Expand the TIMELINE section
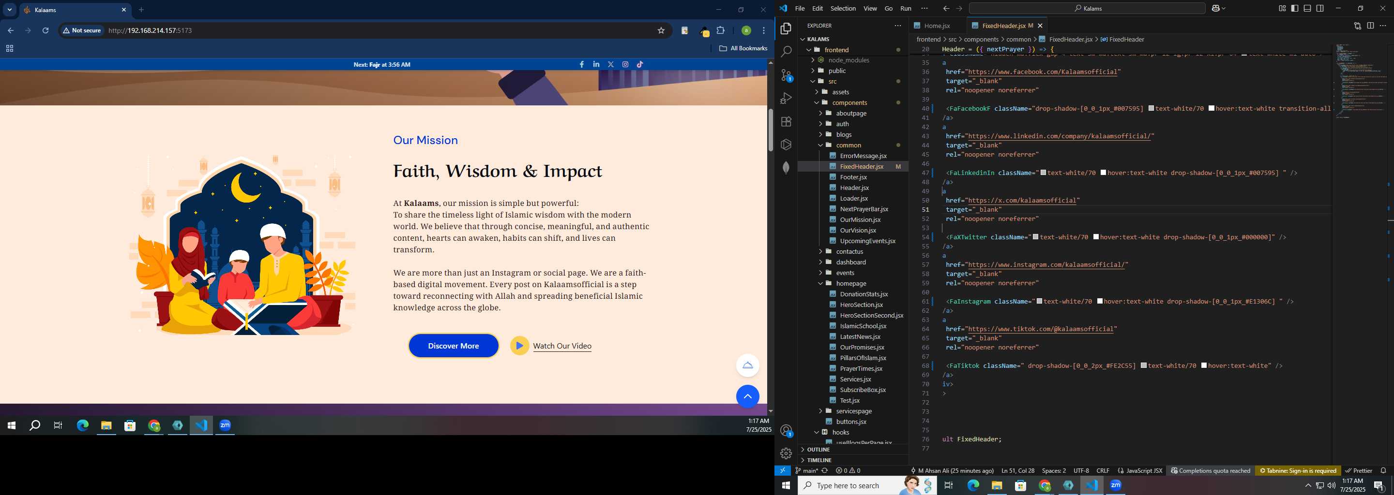This screenshot has width=1394, height=495. tap(819, 460)
